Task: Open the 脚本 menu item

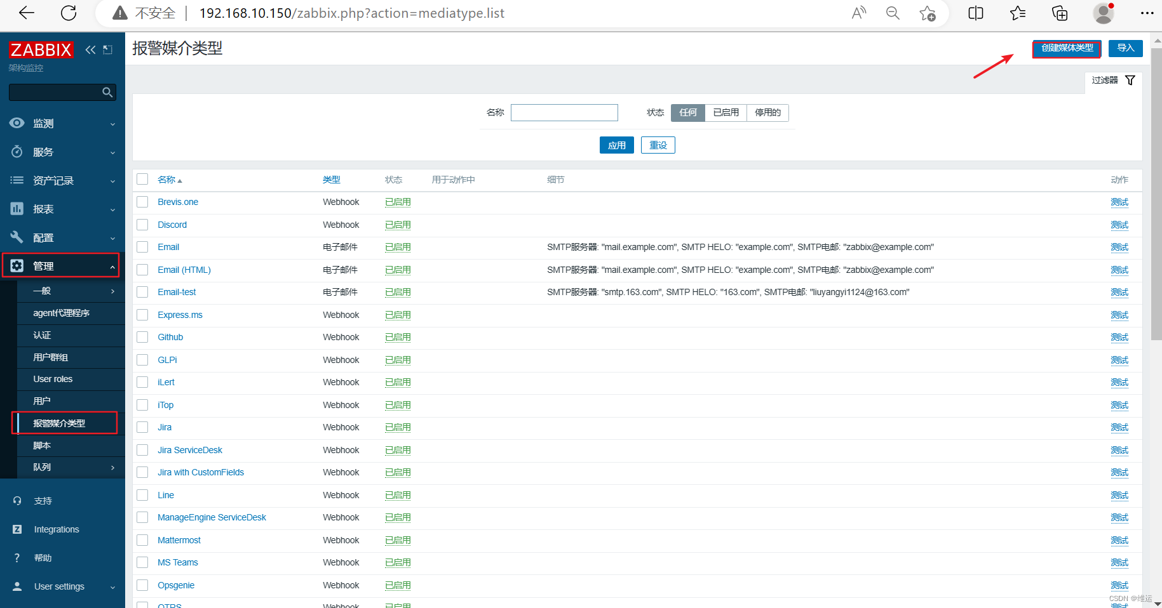Action: (x=71, y=446)
